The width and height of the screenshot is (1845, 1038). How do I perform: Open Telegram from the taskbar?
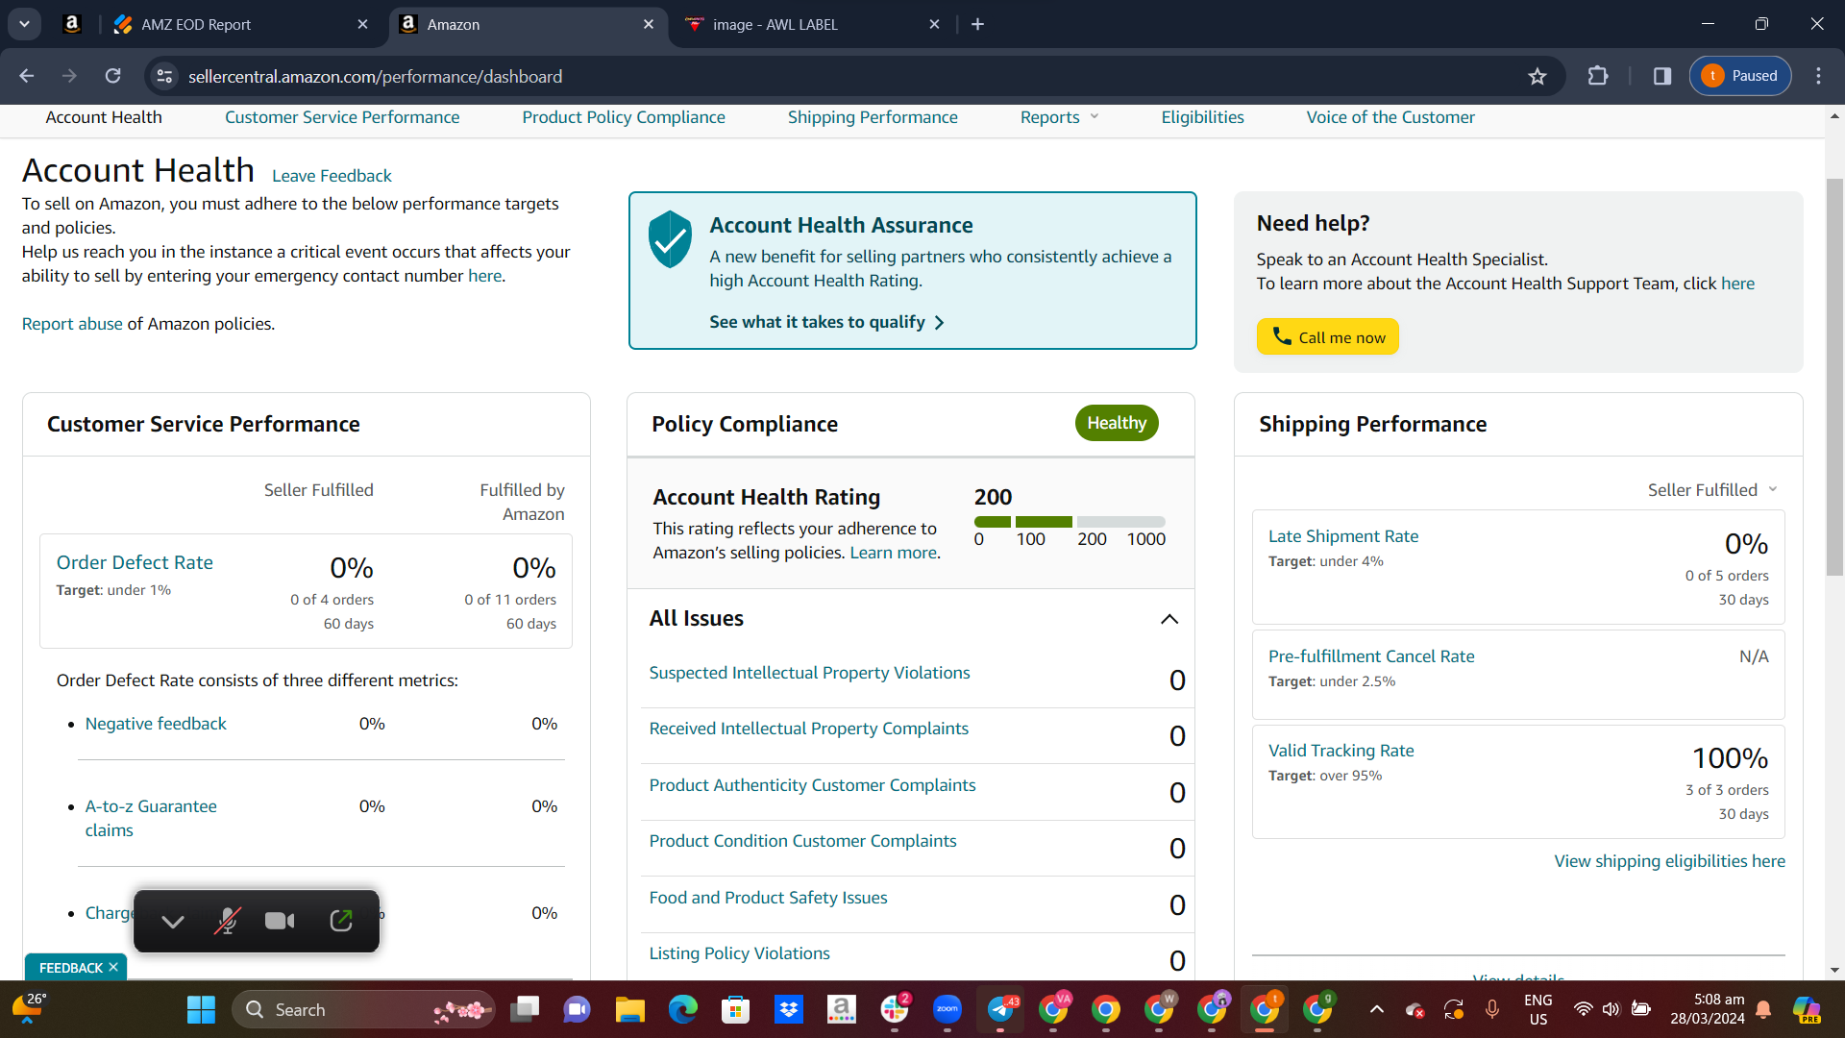[x=1000, y=1010]
